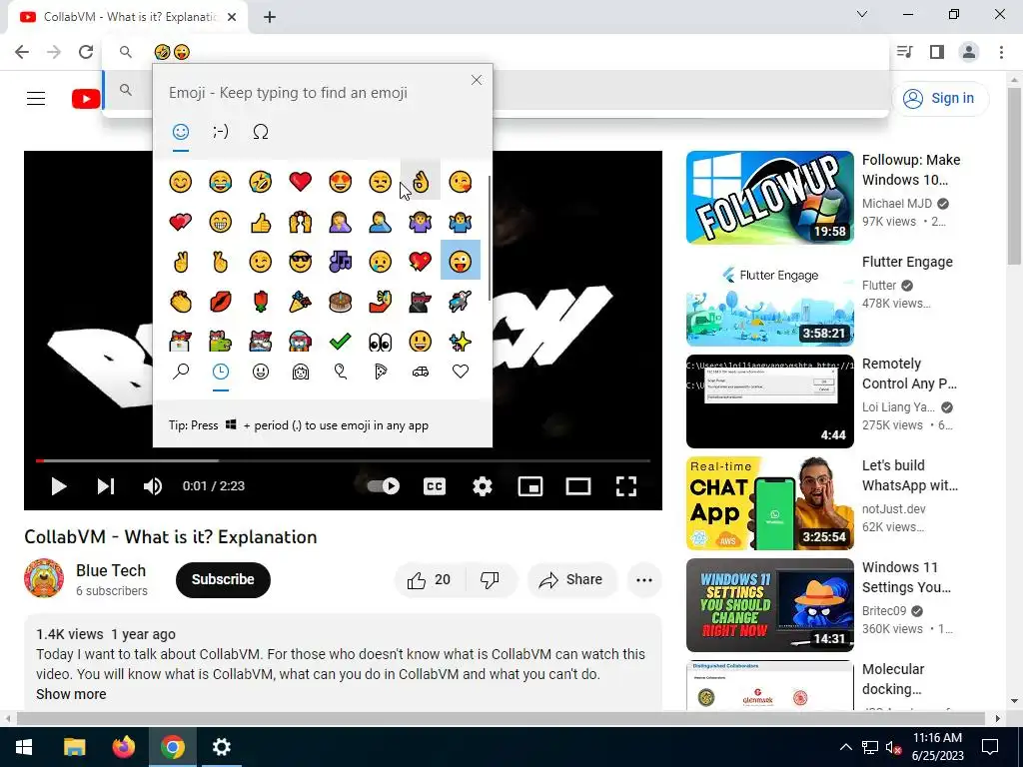Viewport: 1023px width, 767px height.
Task: Select the musical notes emoji
Action: [341, 262]
